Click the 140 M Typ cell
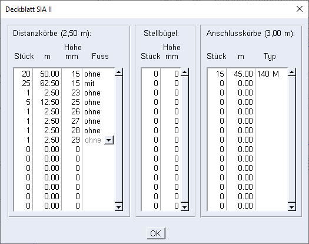The height and width of the screenshot is (244, 309). coord(271,74)
